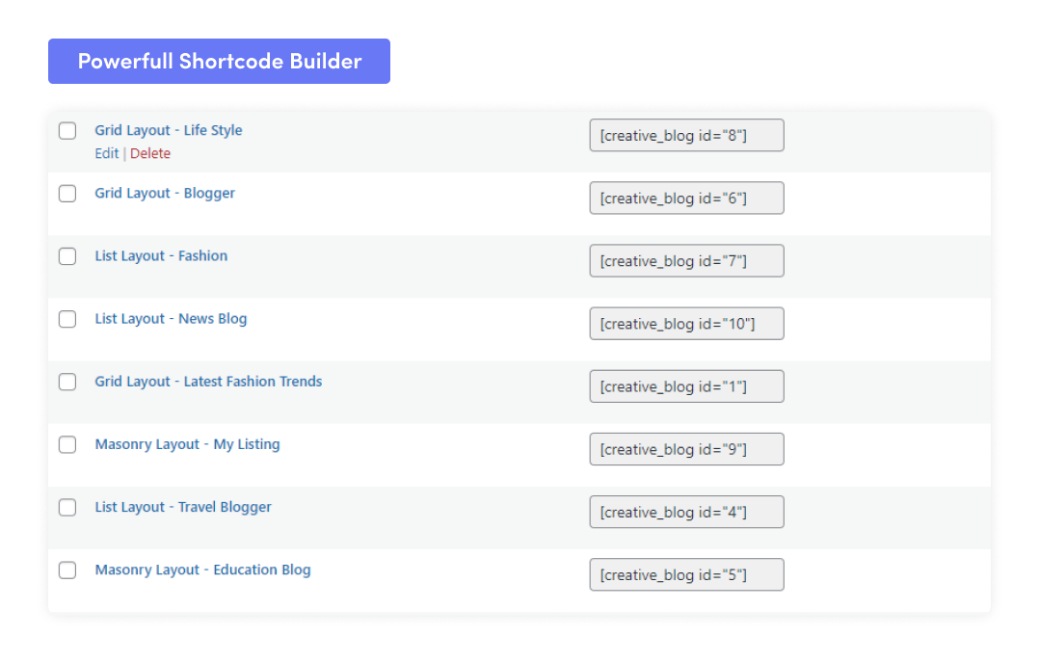1039x663 pixels.
Task: Open the Grid Layout - Life Style link
Action: pos(169,130)
